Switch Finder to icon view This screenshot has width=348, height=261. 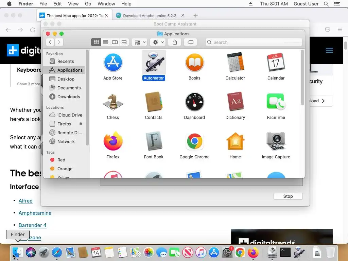pyautogui.click(x=96, y=42)
